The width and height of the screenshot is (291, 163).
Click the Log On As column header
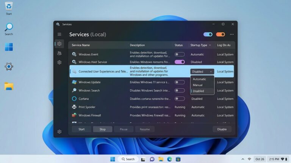click(224, 45)
